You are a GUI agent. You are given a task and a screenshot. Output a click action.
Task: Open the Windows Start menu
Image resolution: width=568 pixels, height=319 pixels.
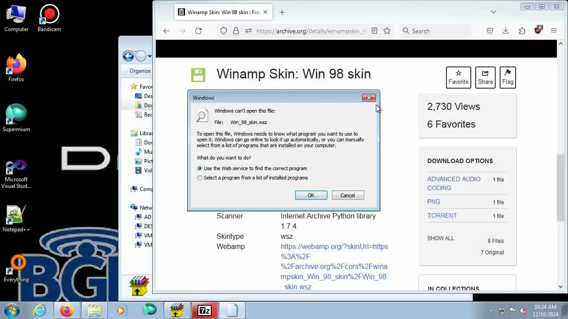click(12, 310)
